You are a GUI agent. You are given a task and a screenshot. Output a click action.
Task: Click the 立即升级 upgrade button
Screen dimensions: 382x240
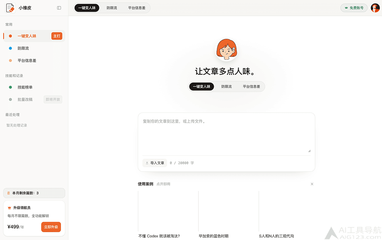pos(51,227)
